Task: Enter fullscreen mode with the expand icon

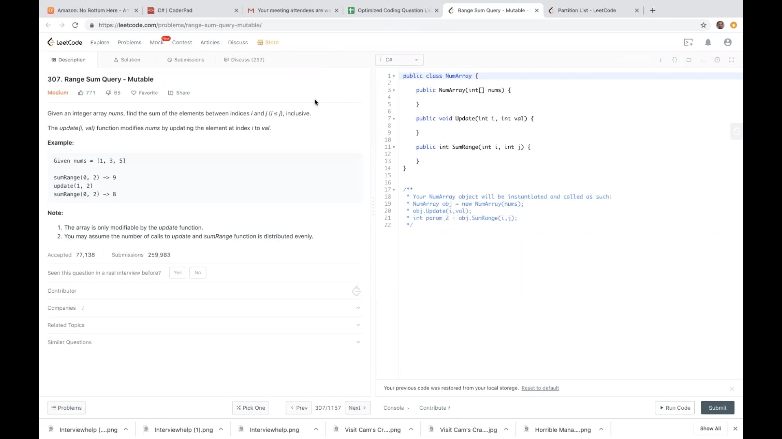Action: pos(731,60)
